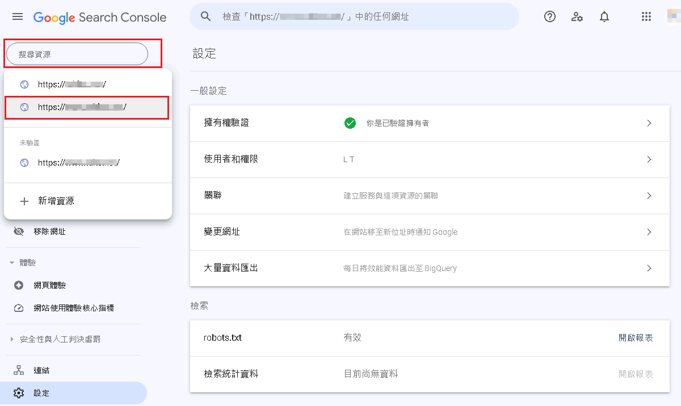Screen dimensions: 681x406
Task: Click the 移除網址 crossed-eye icon
Action: tap(19, 231)
